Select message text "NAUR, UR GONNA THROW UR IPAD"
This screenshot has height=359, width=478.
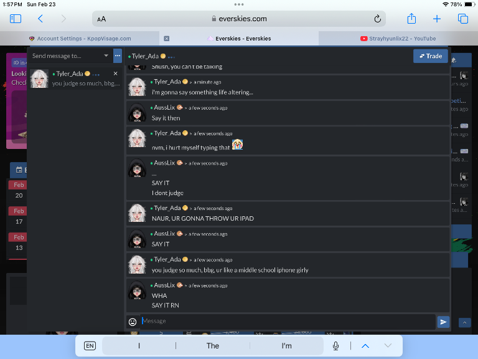(x=203, y=219)
